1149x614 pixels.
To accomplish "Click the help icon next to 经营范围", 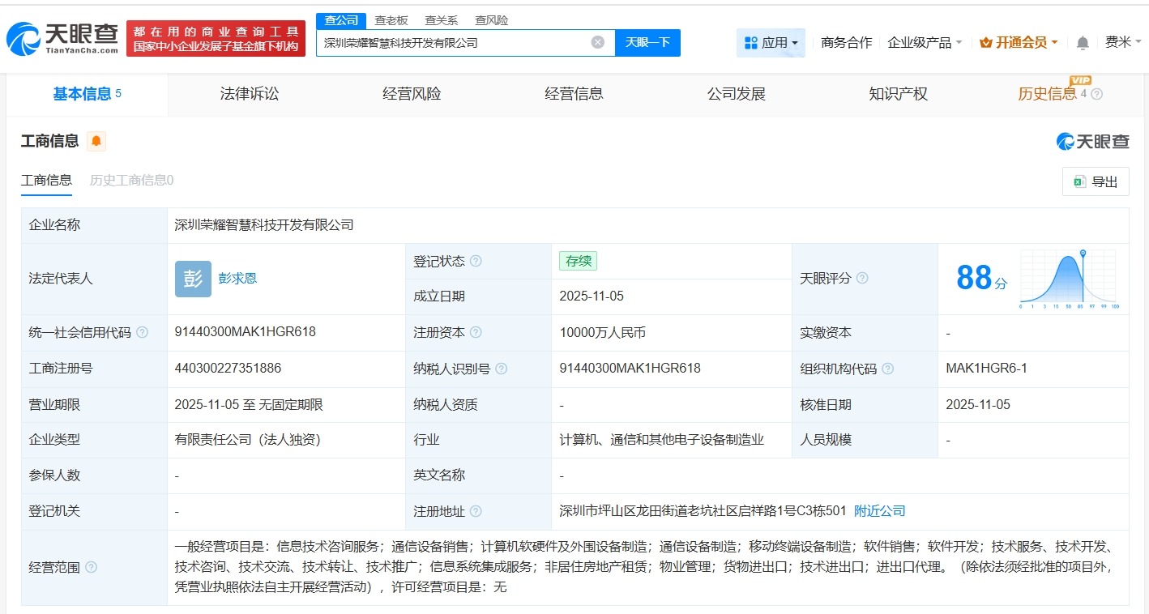I will pyautogui.click(x=88, y=568).
